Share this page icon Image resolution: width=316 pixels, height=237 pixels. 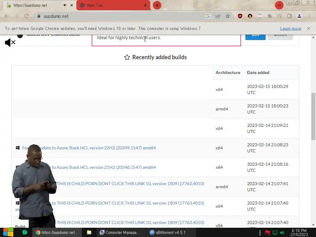point(218,16)
